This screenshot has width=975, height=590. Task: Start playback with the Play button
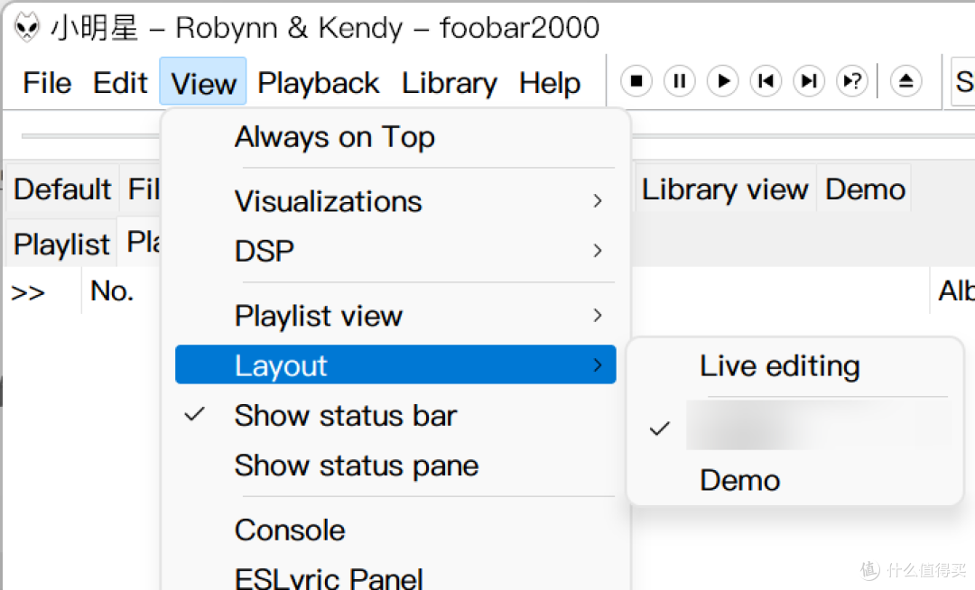tap(722, 81)
